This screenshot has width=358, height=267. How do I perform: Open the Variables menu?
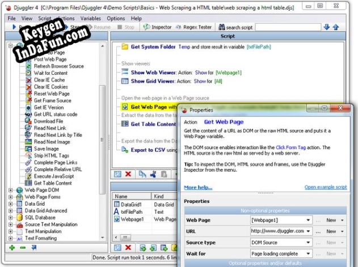90,19
